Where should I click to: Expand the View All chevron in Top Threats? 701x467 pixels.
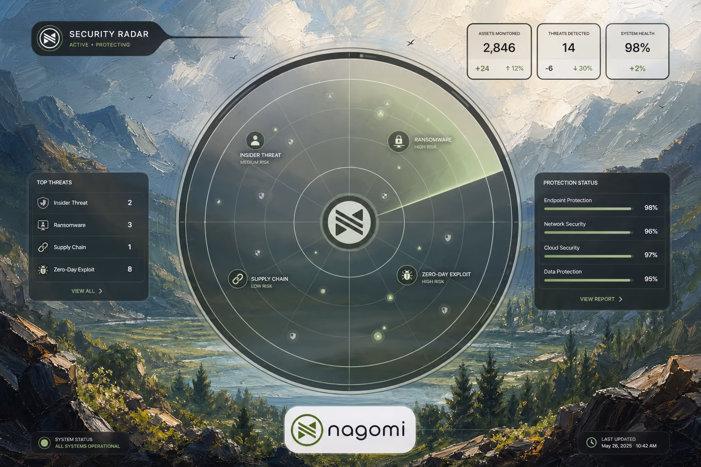point(100,291)
